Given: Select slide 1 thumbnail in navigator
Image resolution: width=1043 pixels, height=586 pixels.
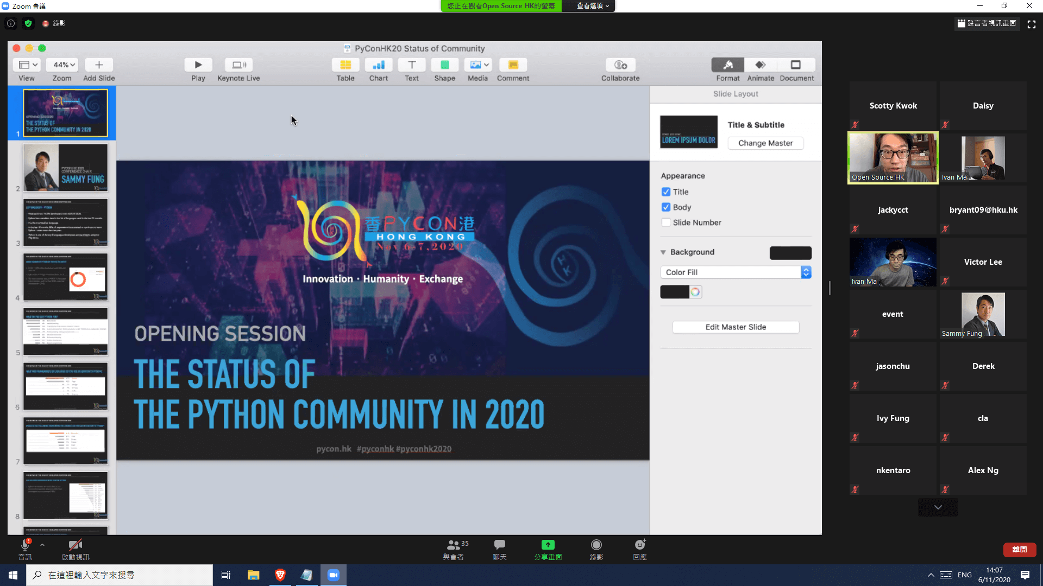Looking at the screenshot, I should 66,113.
